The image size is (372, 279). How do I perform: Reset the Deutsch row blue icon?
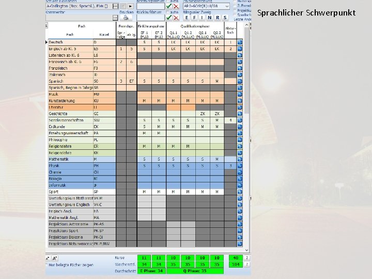240,42
